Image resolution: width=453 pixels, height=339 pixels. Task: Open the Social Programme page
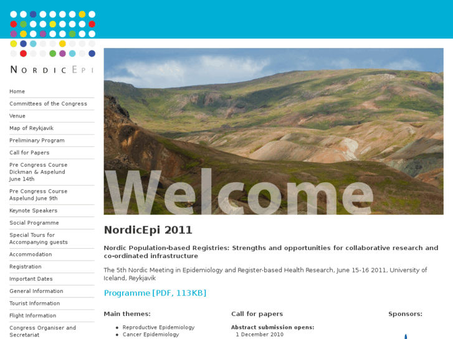(34, 223)
